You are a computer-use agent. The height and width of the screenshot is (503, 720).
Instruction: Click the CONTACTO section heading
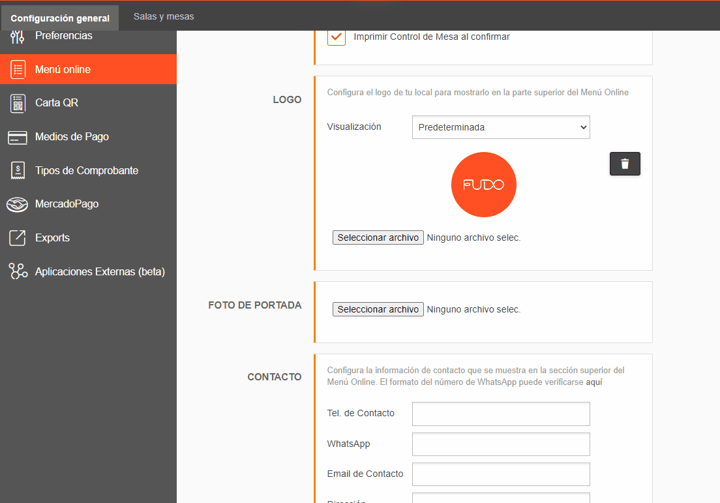(x=274, y=376)
